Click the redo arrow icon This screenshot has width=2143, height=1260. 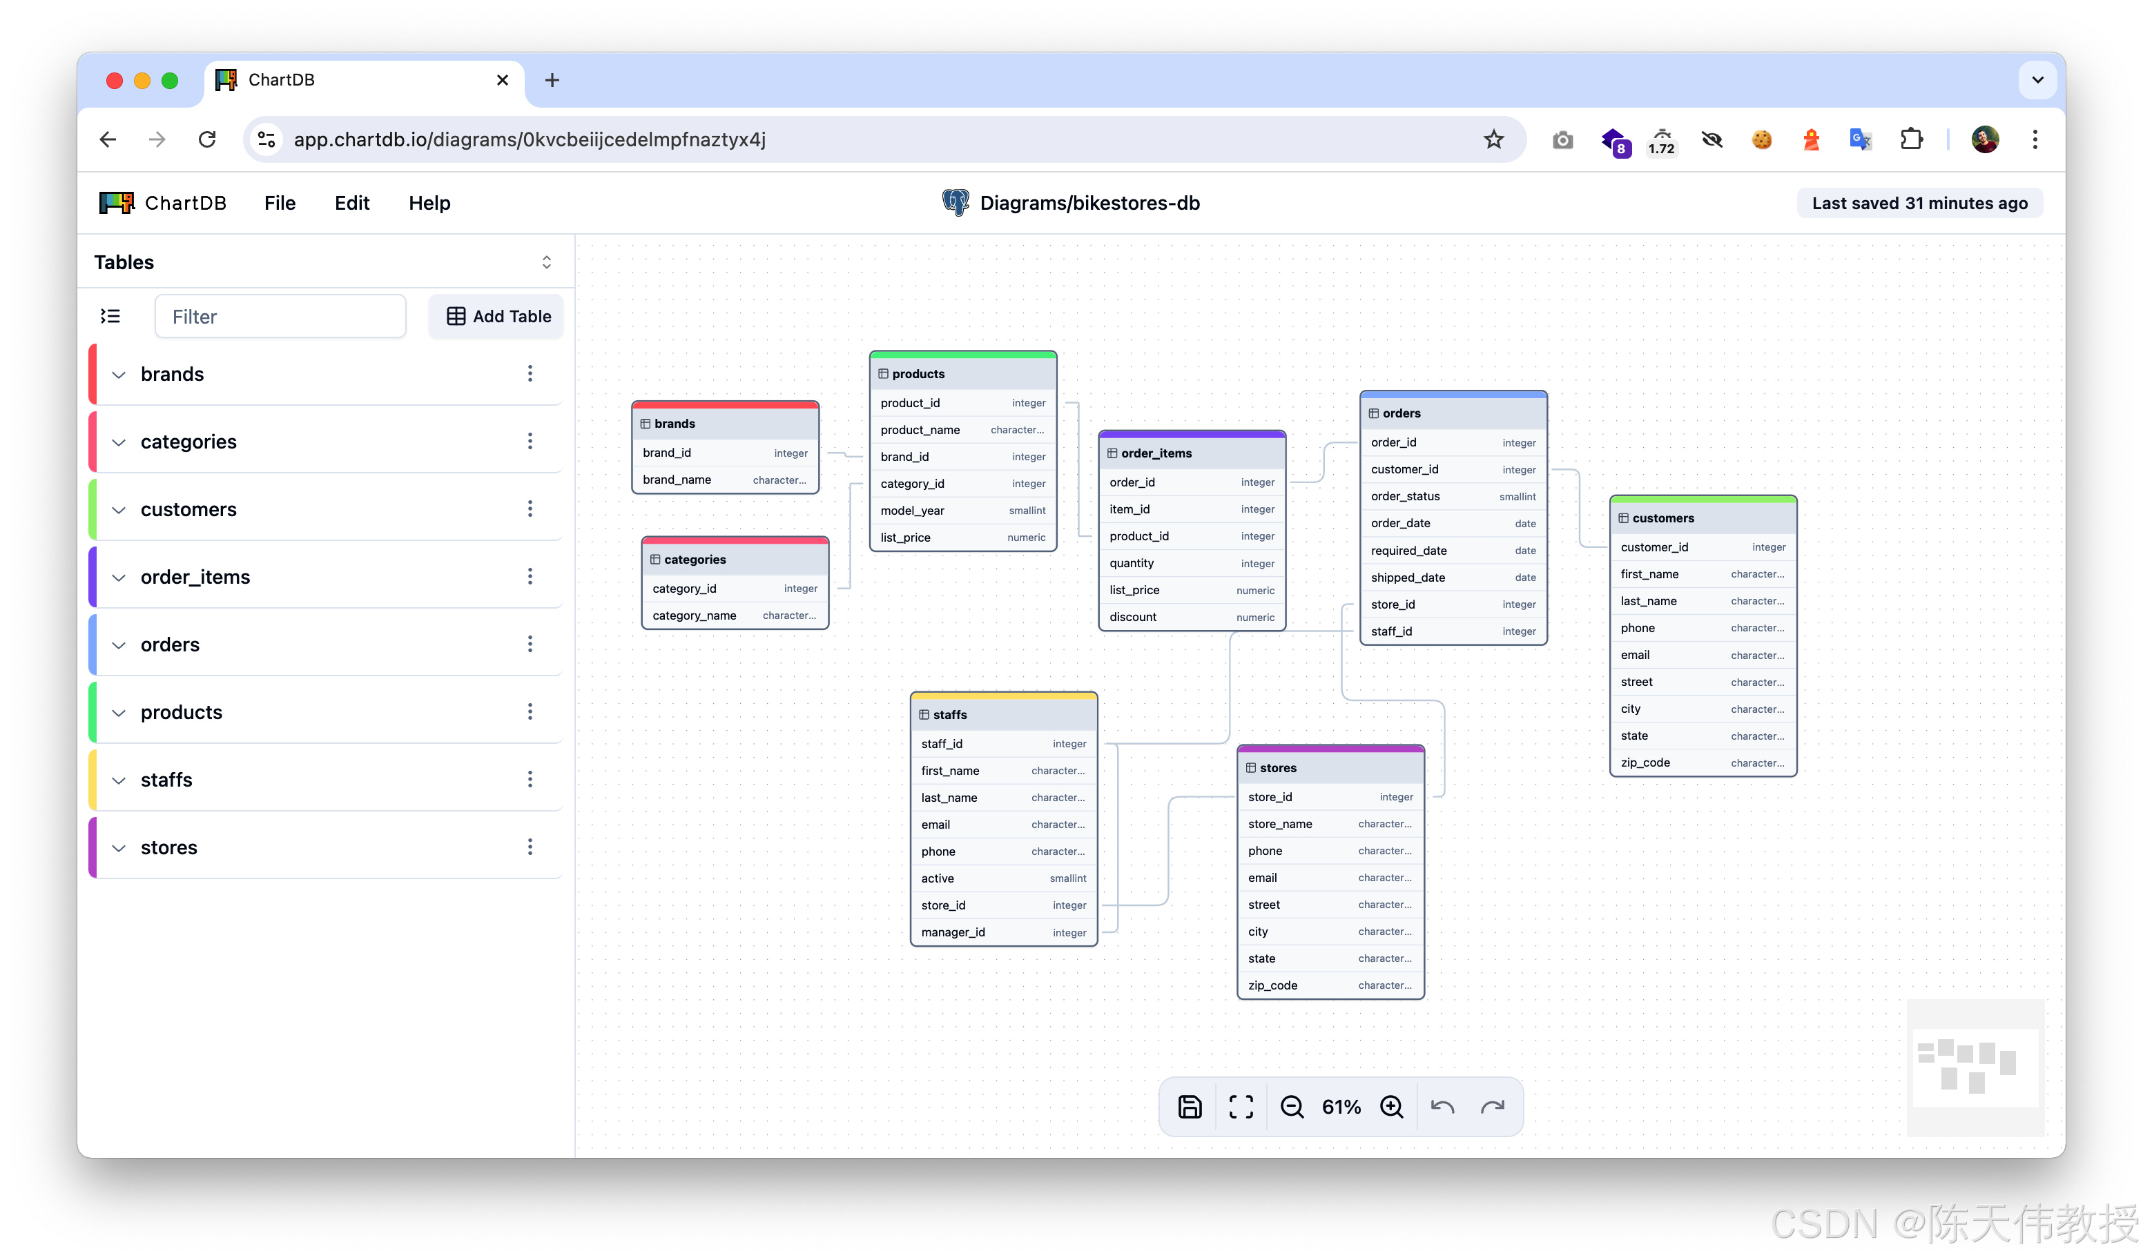coord(1493,1106)
